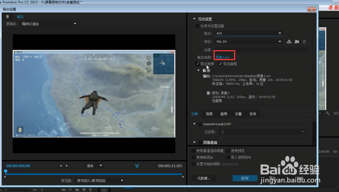The image size is (339, 192).
Task: Enable the 图像叠加 checkbox
Action: 200,143
